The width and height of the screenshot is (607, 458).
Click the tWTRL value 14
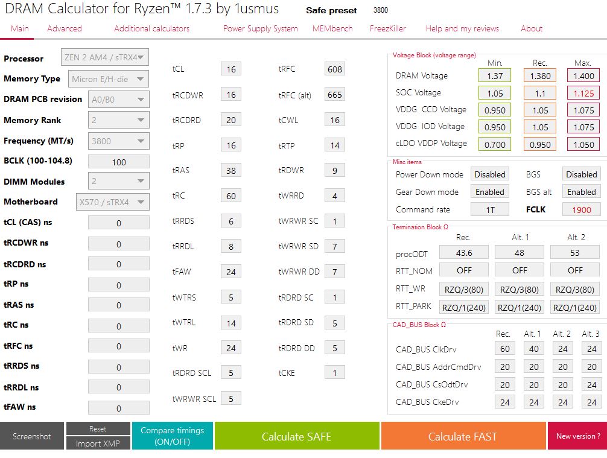click(231, 323)
